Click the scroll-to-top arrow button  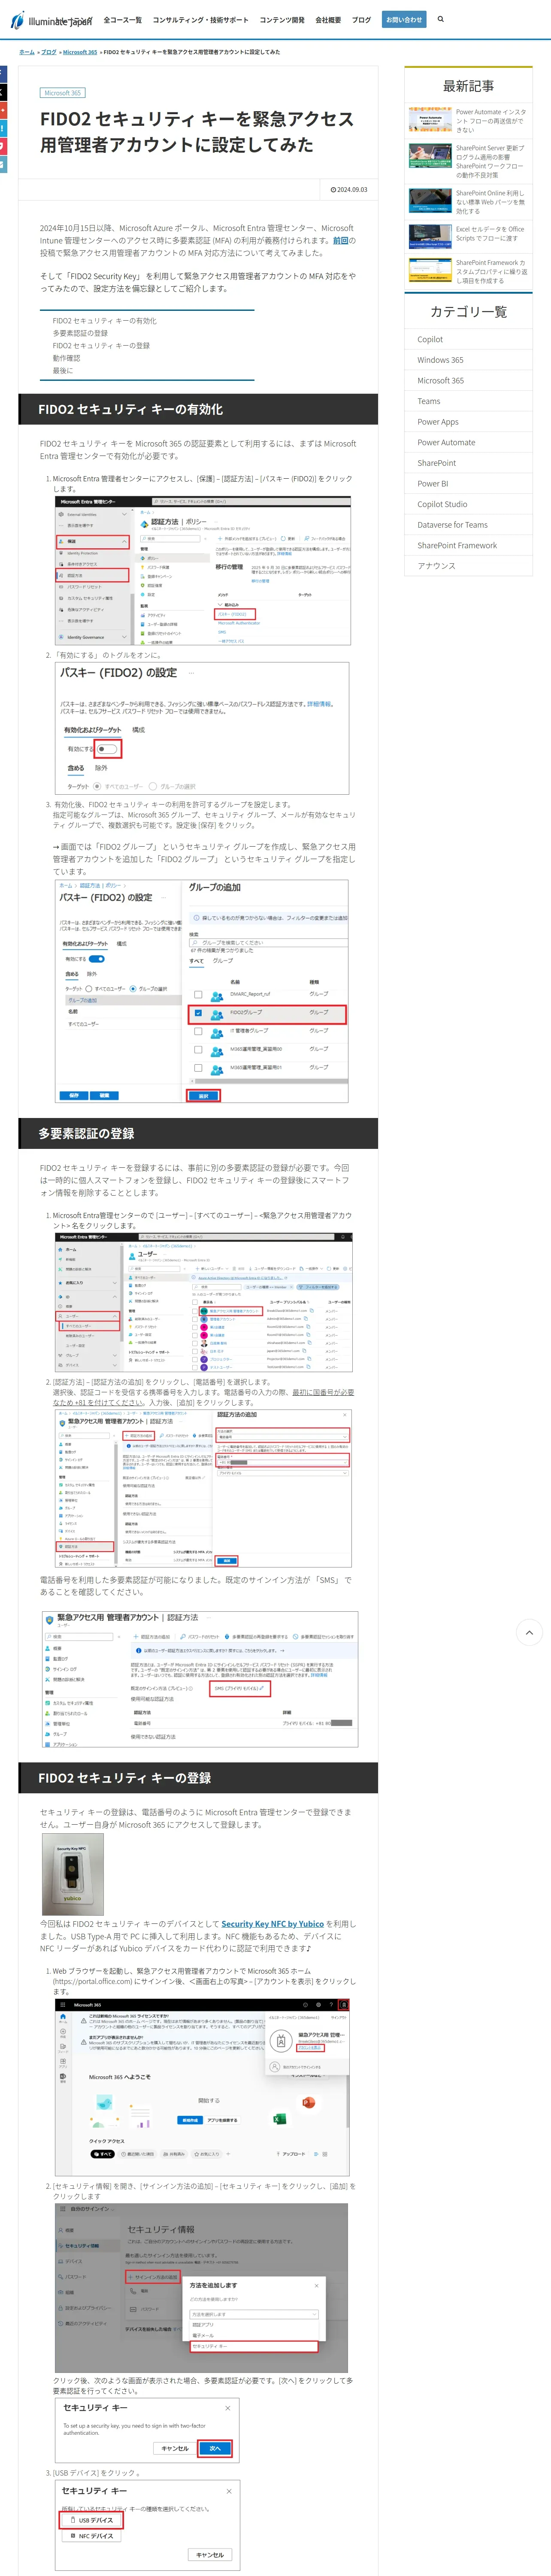pos(529,1632)
